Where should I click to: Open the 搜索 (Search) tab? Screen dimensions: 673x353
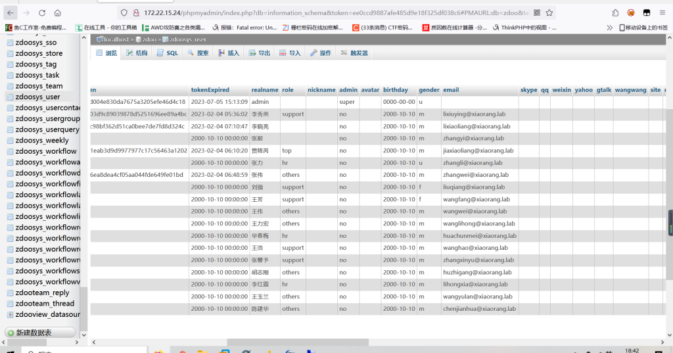point(198,53)
